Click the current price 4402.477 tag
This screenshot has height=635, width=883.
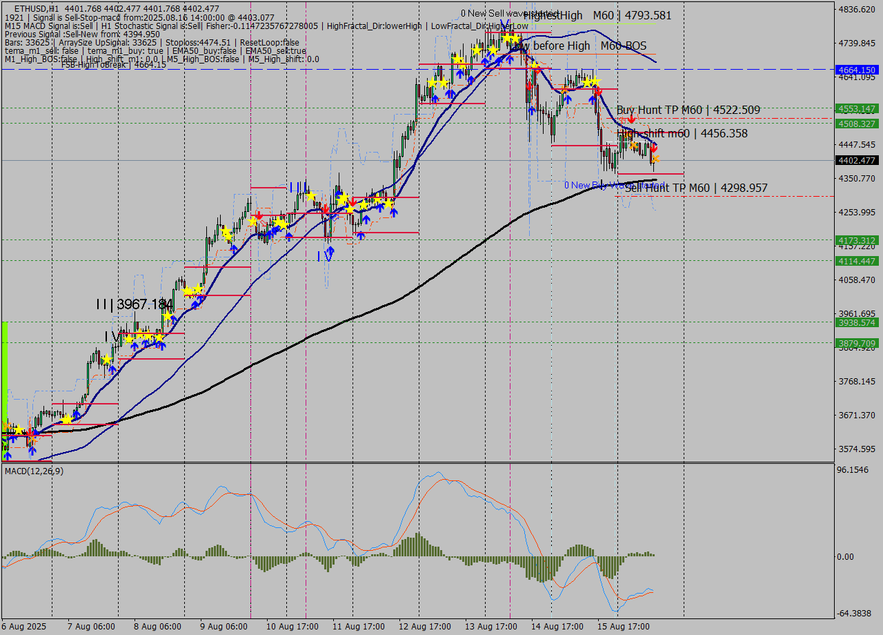(856, 161)
